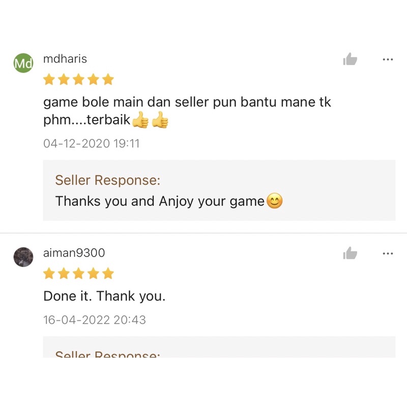Open the aiman9300 username
Image resolution: width=407 pixels, height=407 pixels.
coord(74,253)
